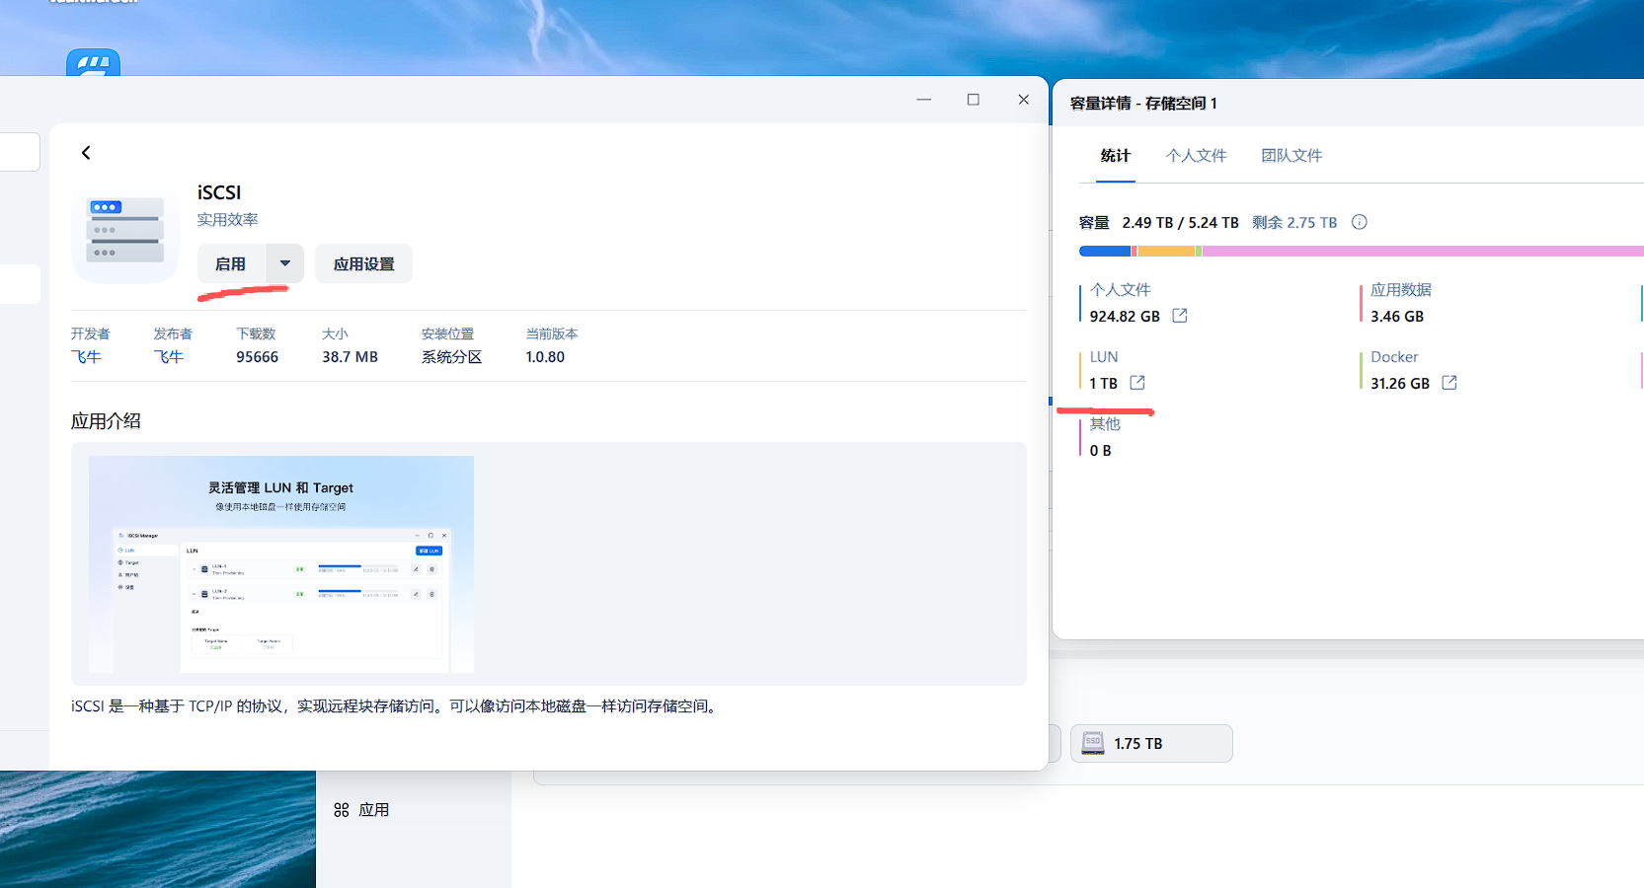Click the 其他 0 B value
This screenshot has width=1644, height=888.
[x=1101, y=451]
